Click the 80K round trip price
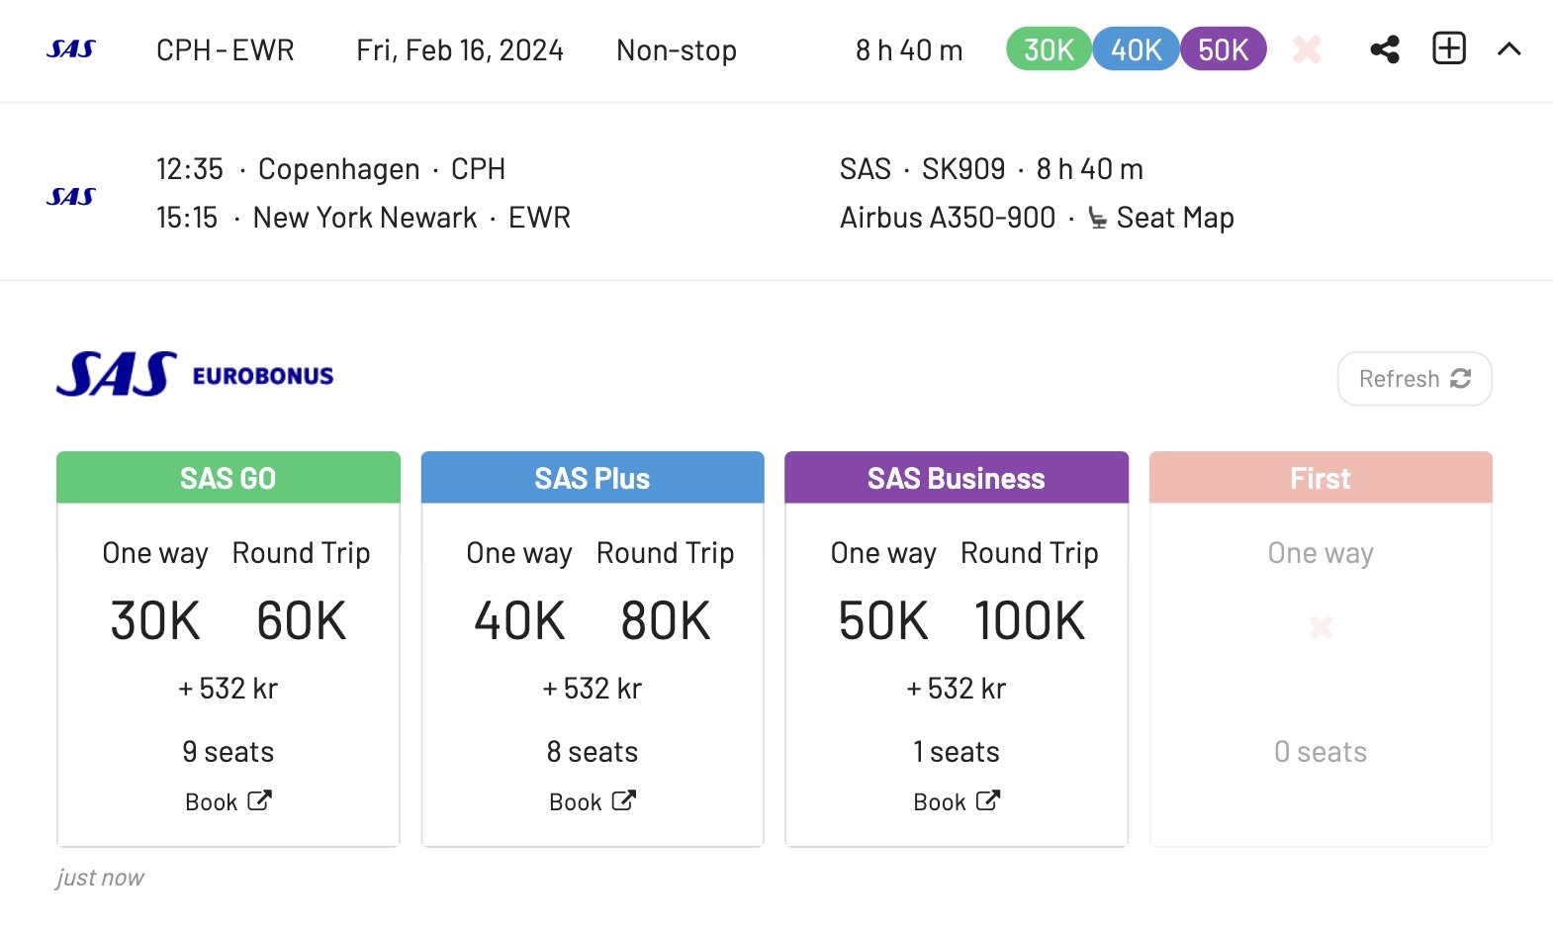 pos(666,621)
